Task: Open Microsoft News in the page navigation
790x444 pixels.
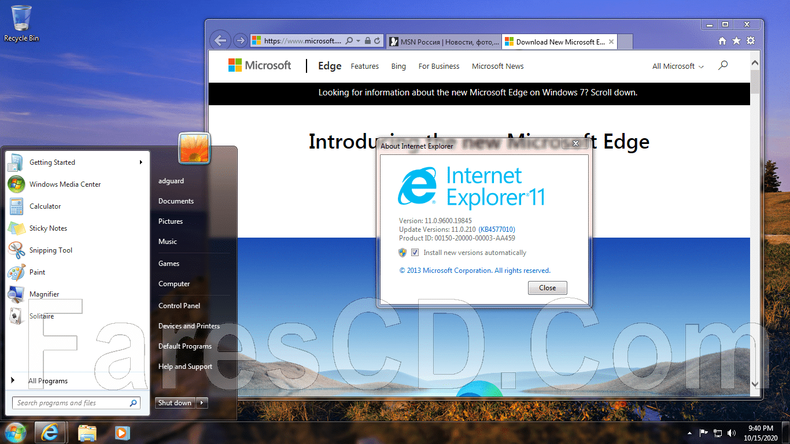Action: click(x=498, y=66)
